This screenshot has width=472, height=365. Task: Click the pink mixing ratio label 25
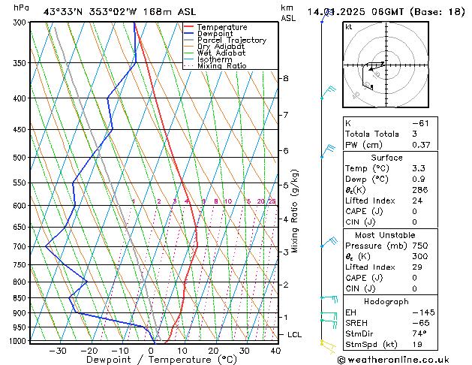coord(272,201)
